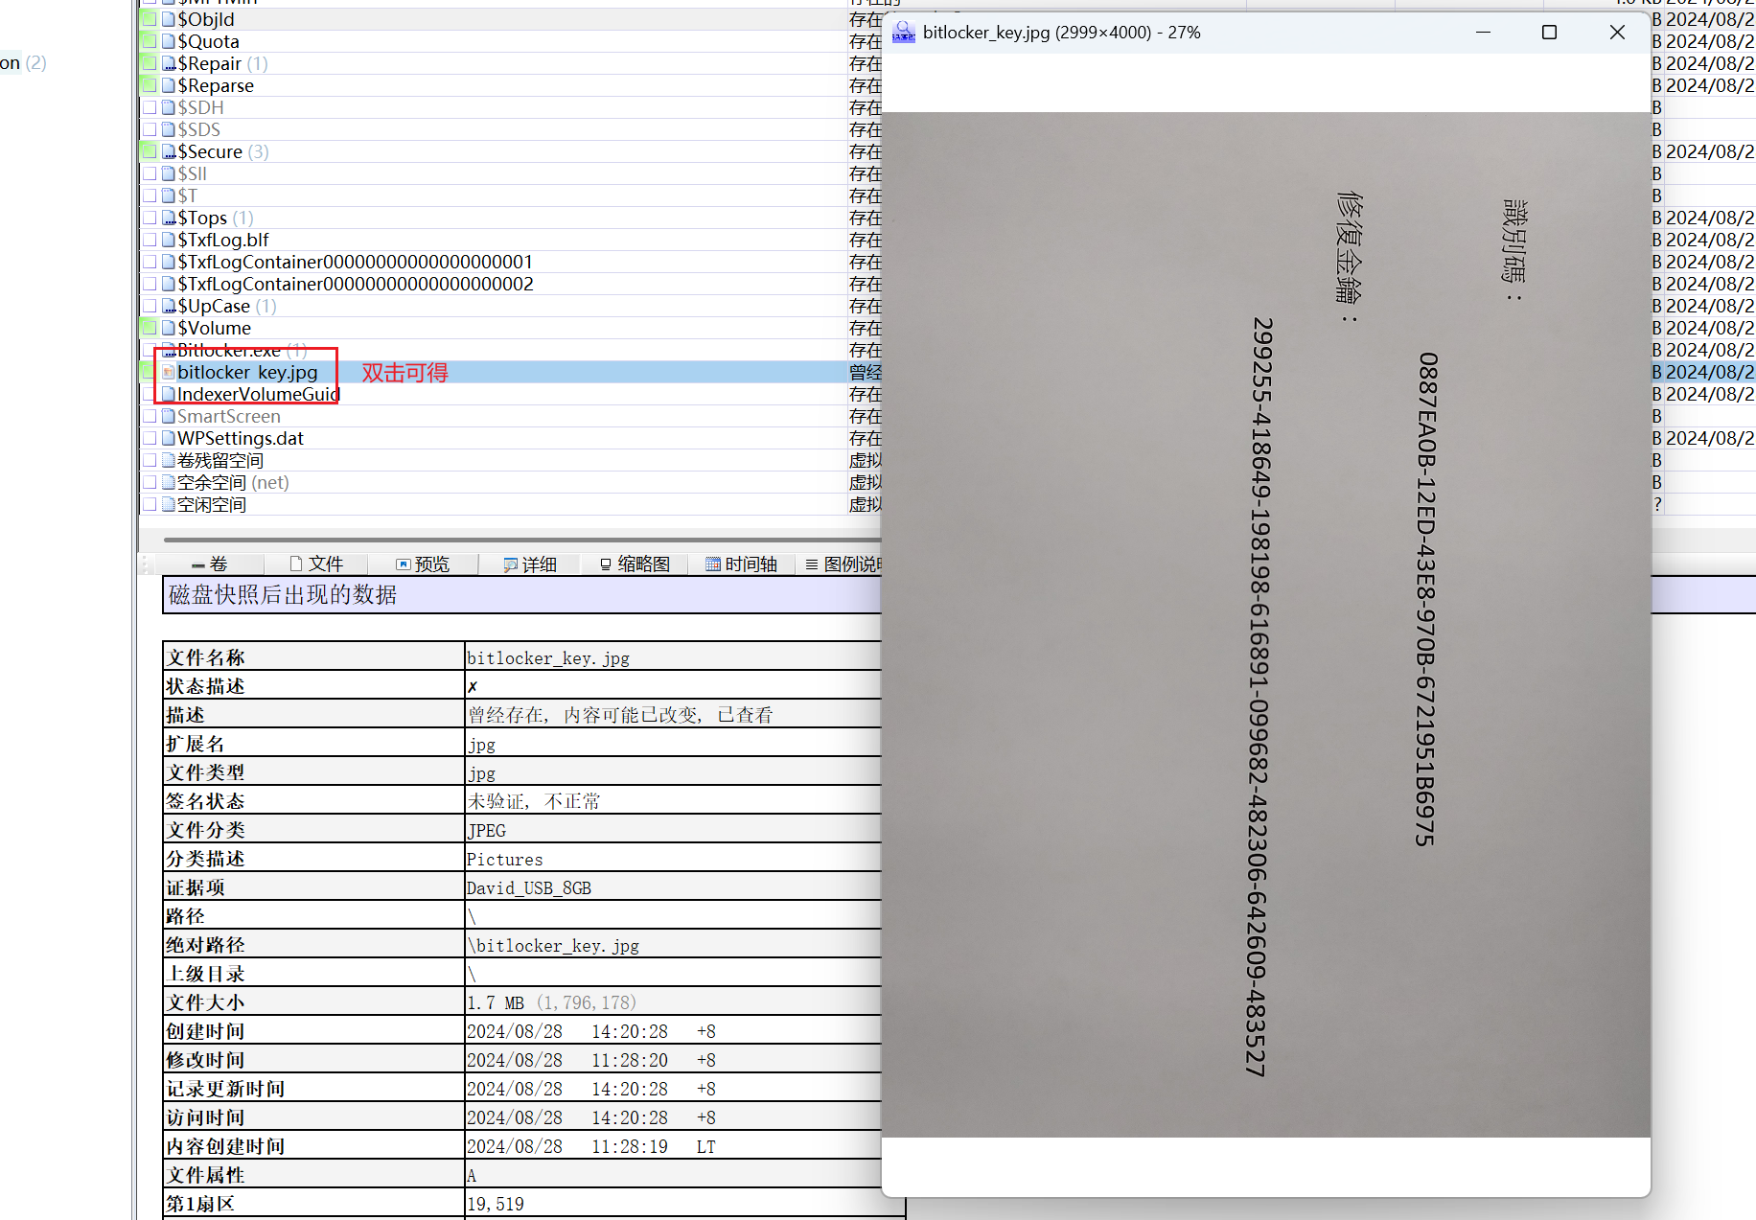This screenshot has height=1220, width=1756.
Task: Maximize the bitlocker_key.jpg viewer window
Action: (x=1550, y=32)
